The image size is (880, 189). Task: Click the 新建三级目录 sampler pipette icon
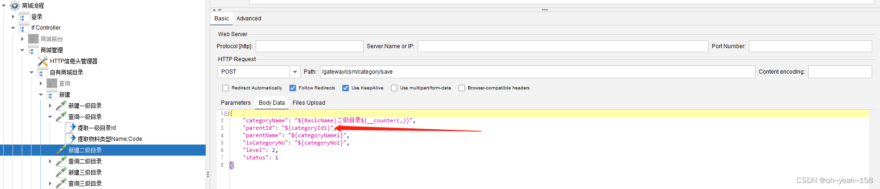pos(61,172)
